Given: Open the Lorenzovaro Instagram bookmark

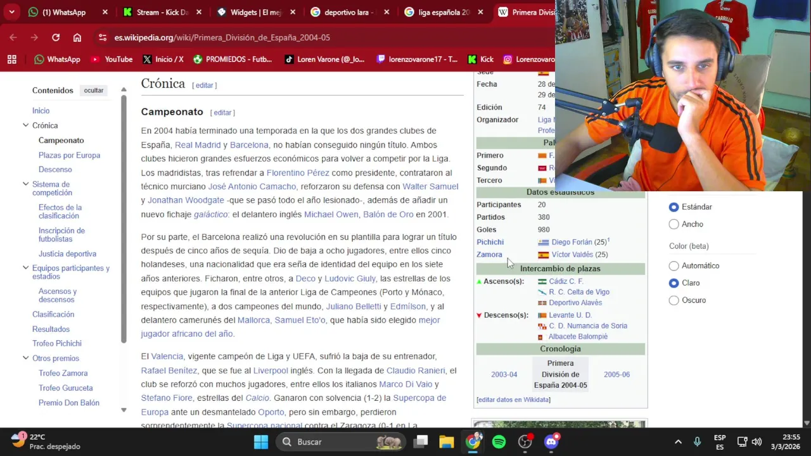Looking at the screenshot, I should point(529,60).
